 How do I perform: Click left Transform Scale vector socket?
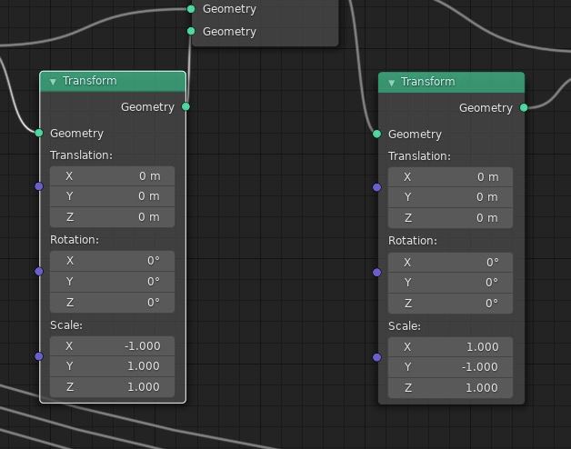coord(39,356)
